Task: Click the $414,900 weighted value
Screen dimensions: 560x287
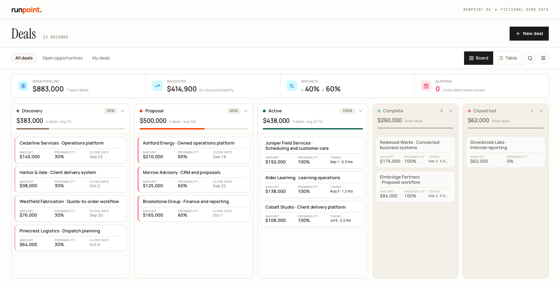Action: click(182, 89)
